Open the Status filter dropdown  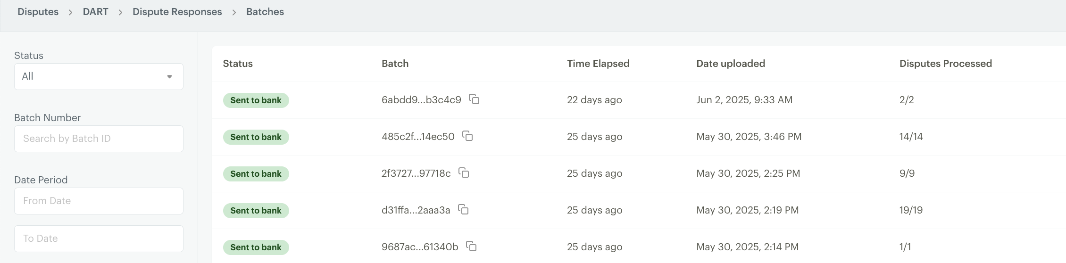[99, 76]
